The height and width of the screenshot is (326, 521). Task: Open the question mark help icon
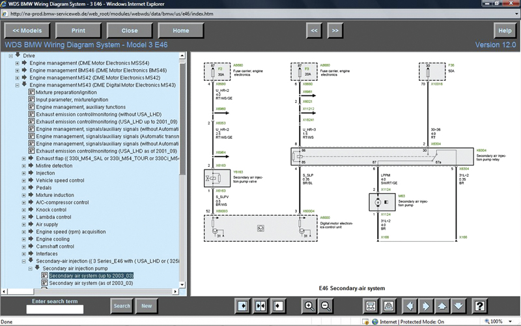tap(480, 306)
